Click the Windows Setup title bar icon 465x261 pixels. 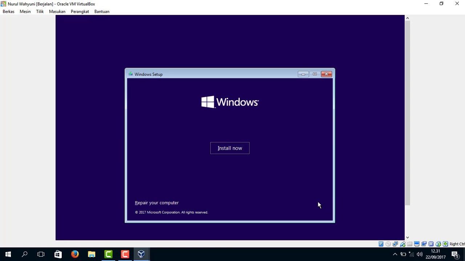[130, 74]
